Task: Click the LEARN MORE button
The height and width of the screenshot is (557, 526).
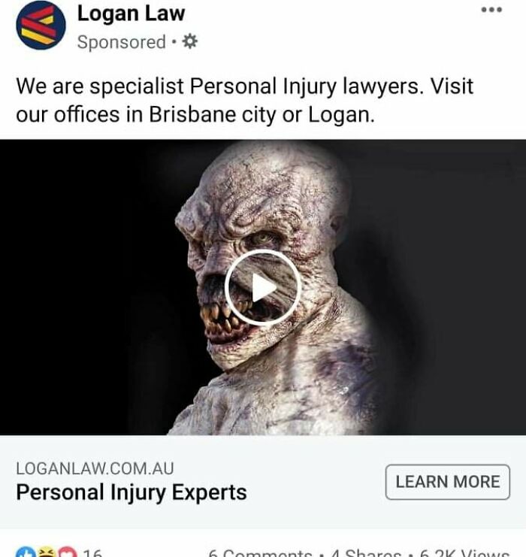Action: pyautogui.click(x=448, y=482)
